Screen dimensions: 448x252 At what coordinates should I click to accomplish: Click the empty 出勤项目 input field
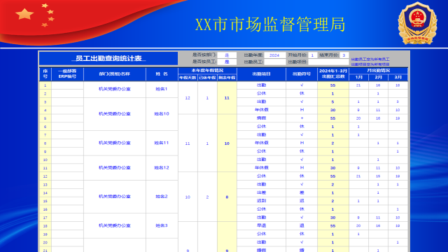point(328,62)
